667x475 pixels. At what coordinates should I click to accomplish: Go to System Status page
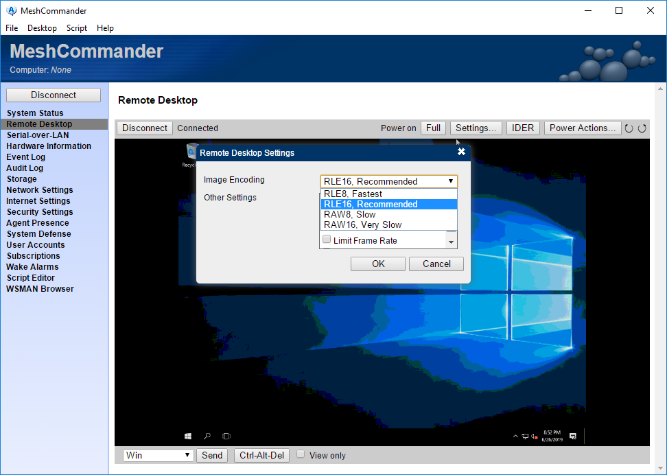point(35,113)
